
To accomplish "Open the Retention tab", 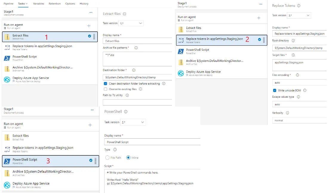I will pos(54,4).
